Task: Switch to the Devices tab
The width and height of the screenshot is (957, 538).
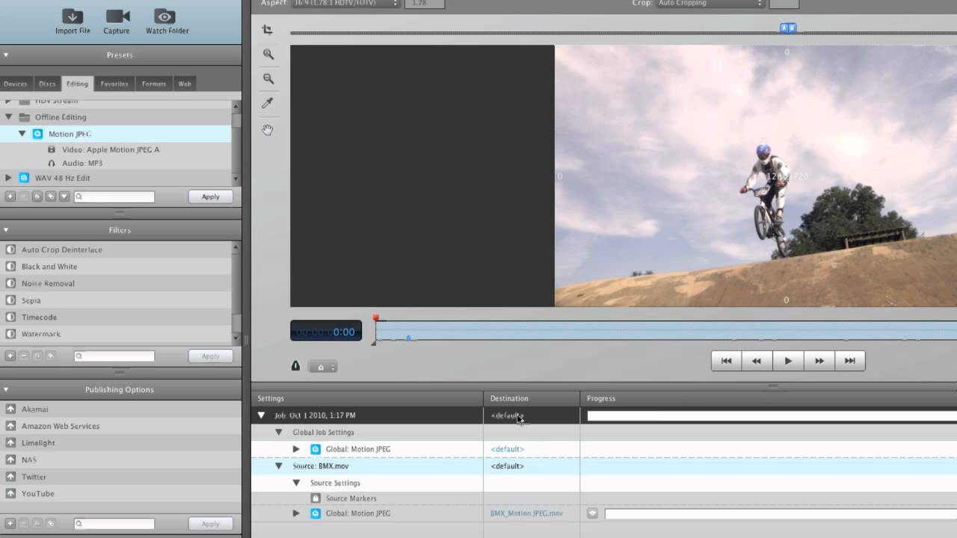Action: click(16, 84)
